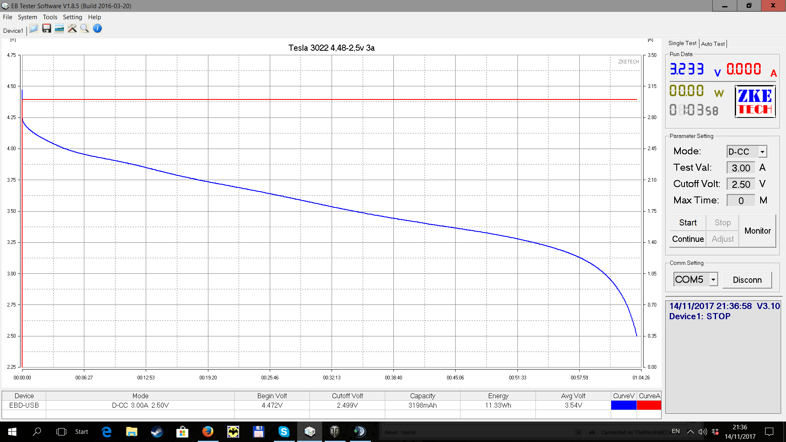
Task: Click the Disconn button
Action: 747,280
